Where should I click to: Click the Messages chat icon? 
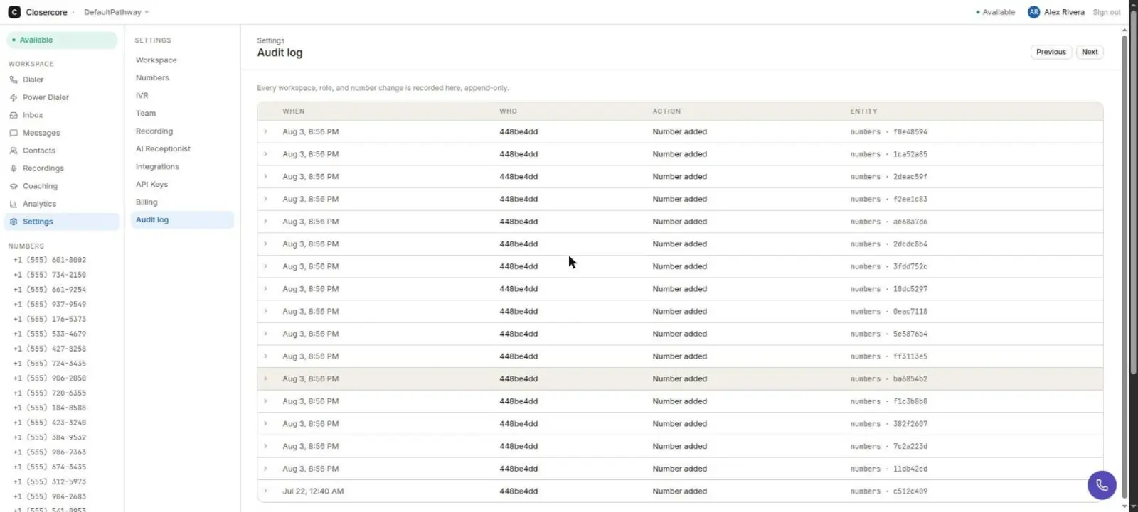click(14, 133)
